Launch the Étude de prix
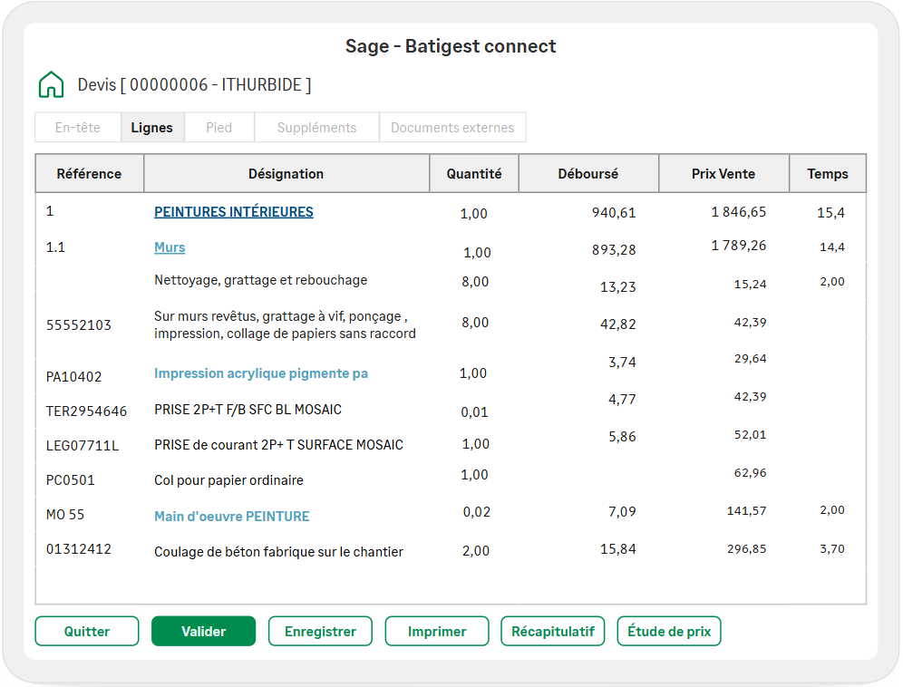 coord(669,632)
